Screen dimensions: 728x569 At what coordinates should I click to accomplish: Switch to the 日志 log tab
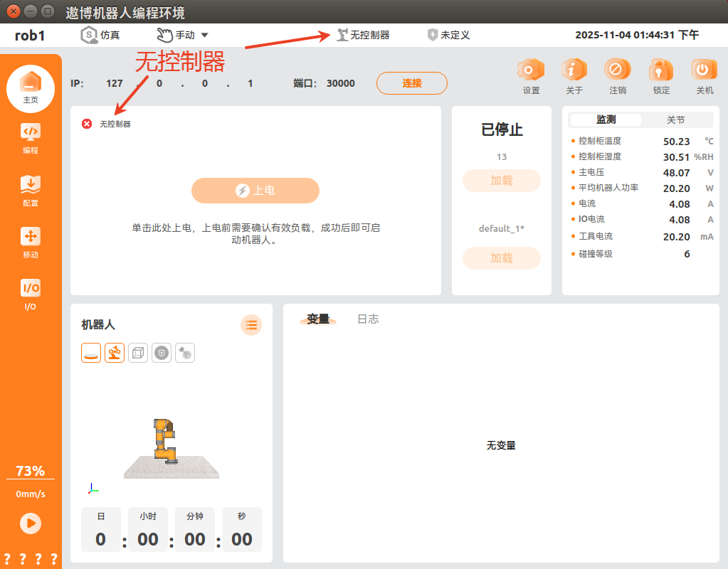tap(368, 319)
